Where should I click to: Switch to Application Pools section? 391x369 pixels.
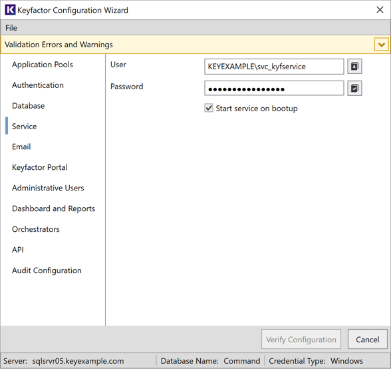43,65
